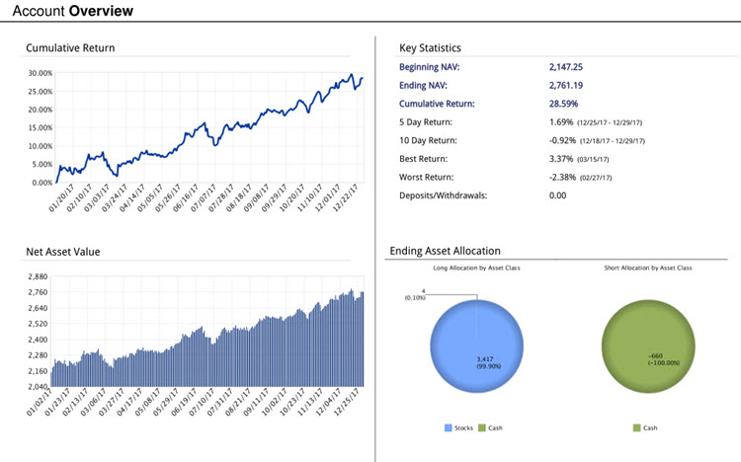This screenshot has width=741, height=462.
Task: Click the green Cash swatch under Short Allocation
Action: coord(634,428)
